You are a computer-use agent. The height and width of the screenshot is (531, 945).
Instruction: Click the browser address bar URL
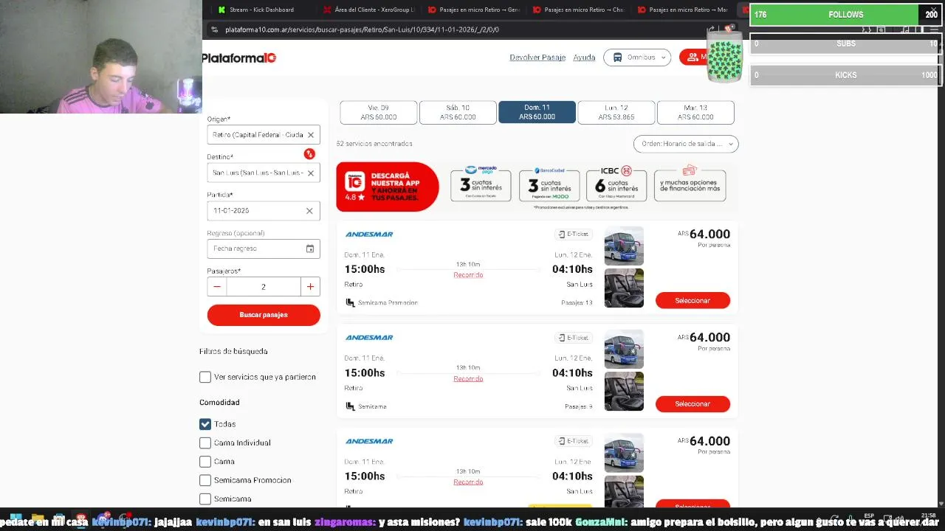pos(362,29)
